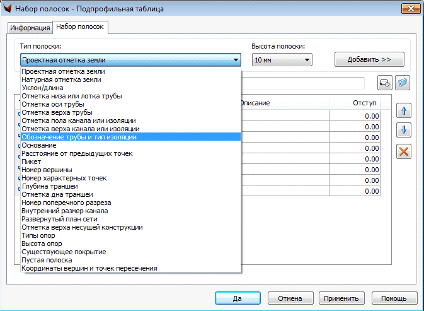Confirm with the Да button

(x=238, y=298)
